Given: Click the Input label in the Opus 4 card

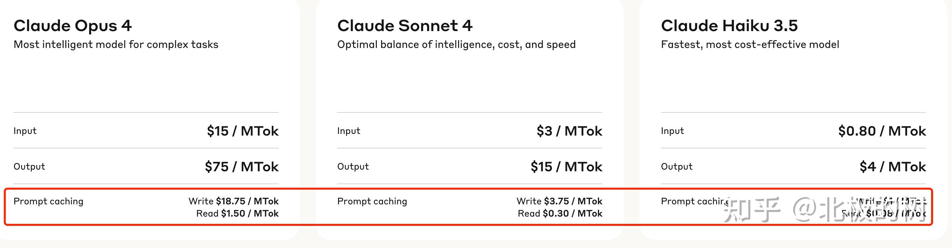Looking at the screenshot, I should coord(25,131).
